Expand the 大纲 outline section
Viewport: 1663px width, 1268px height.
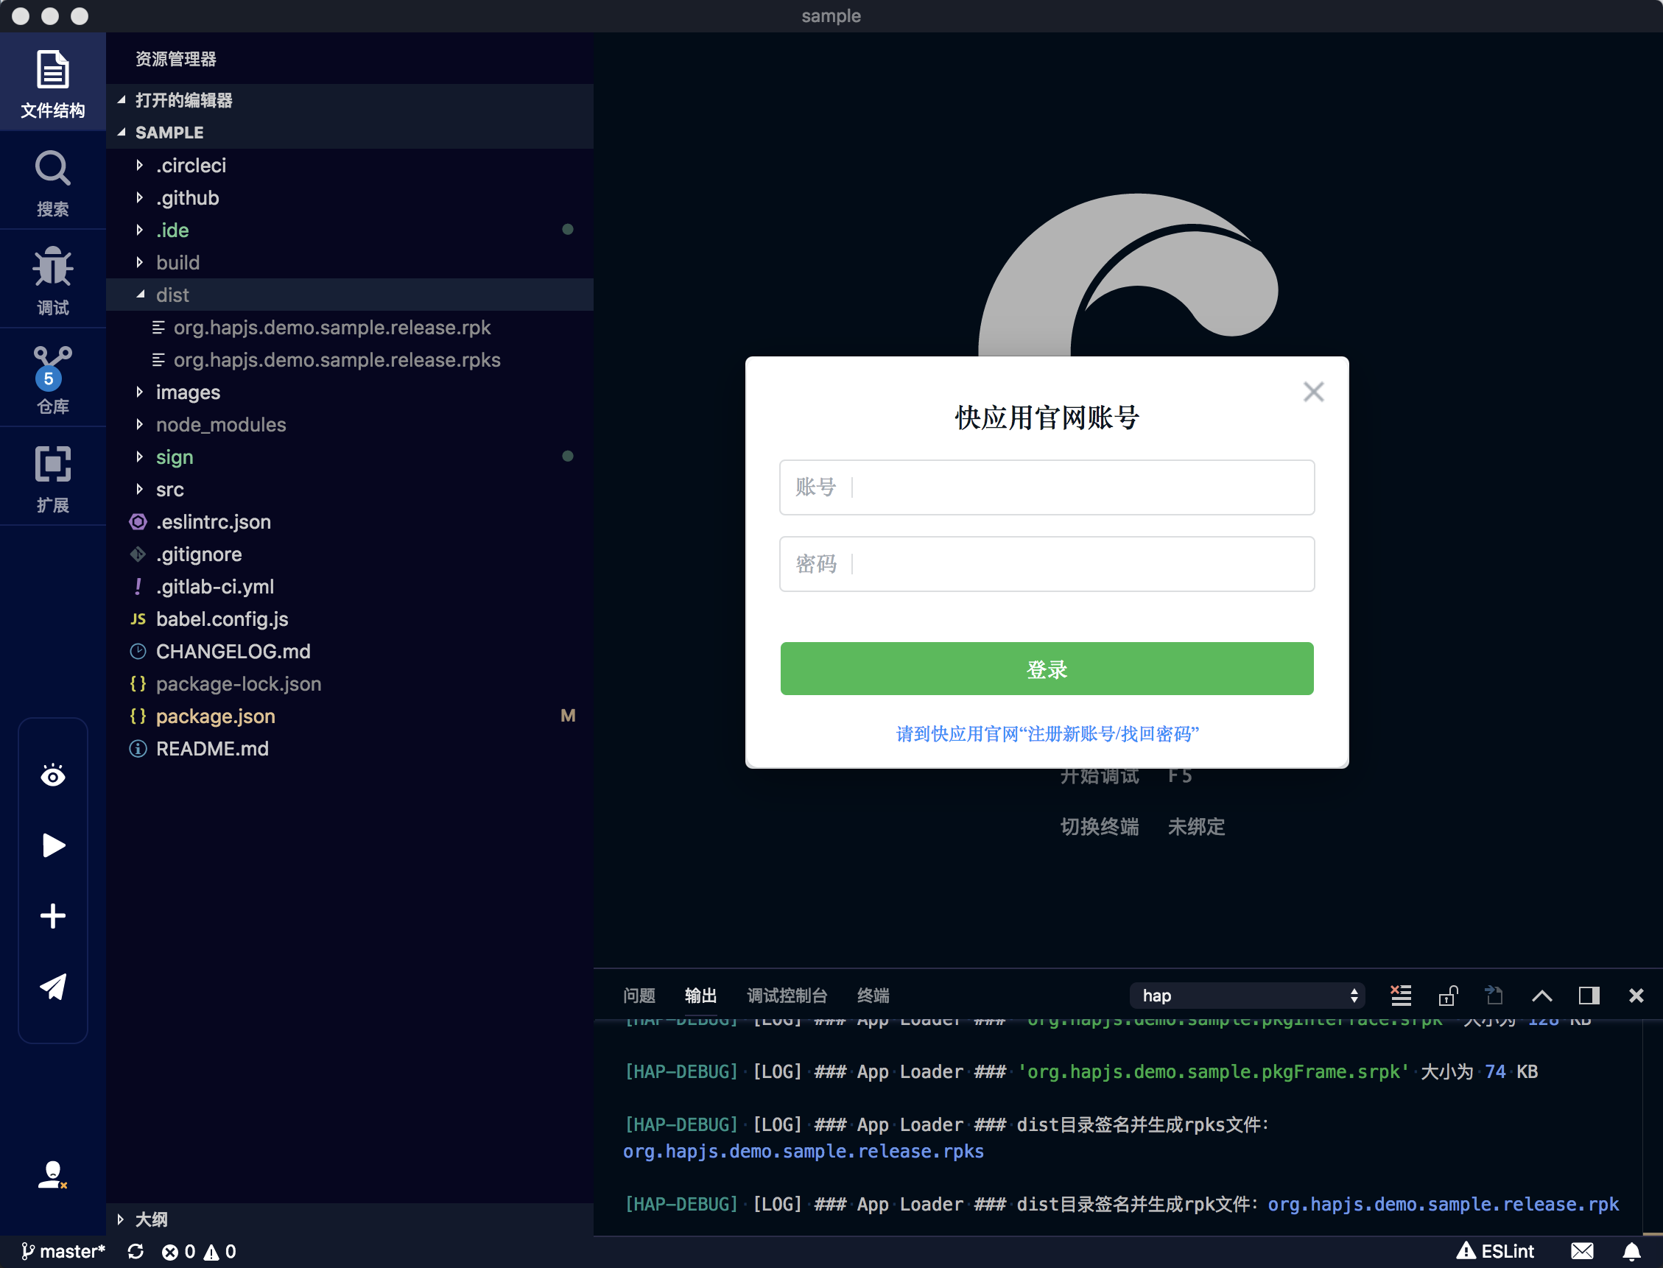pos(350,1219)
